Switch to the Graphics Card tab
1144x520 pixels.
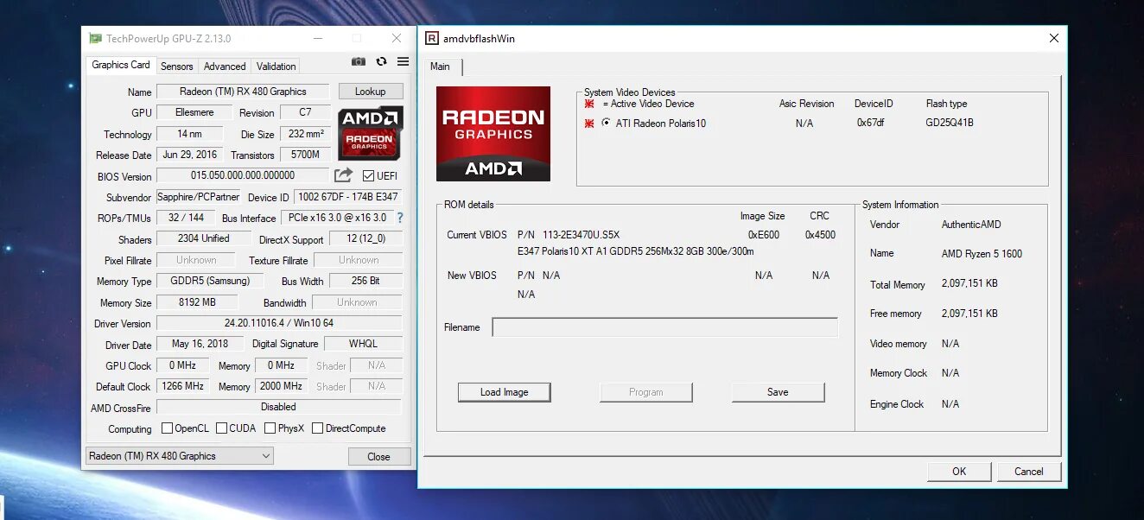coord(121,65)
